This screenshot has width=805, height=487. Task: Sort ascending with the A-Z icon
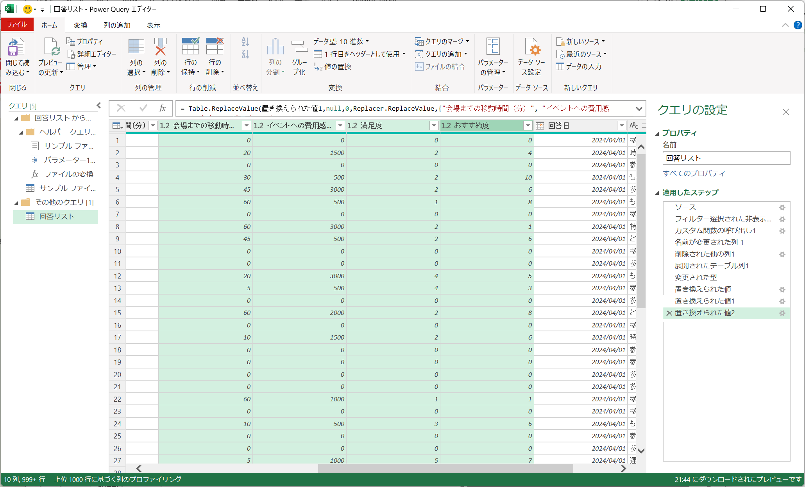tap(245, 41)
